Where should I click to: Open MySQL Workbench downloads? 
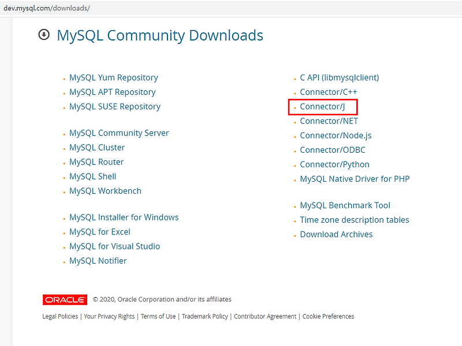[105, 190]
